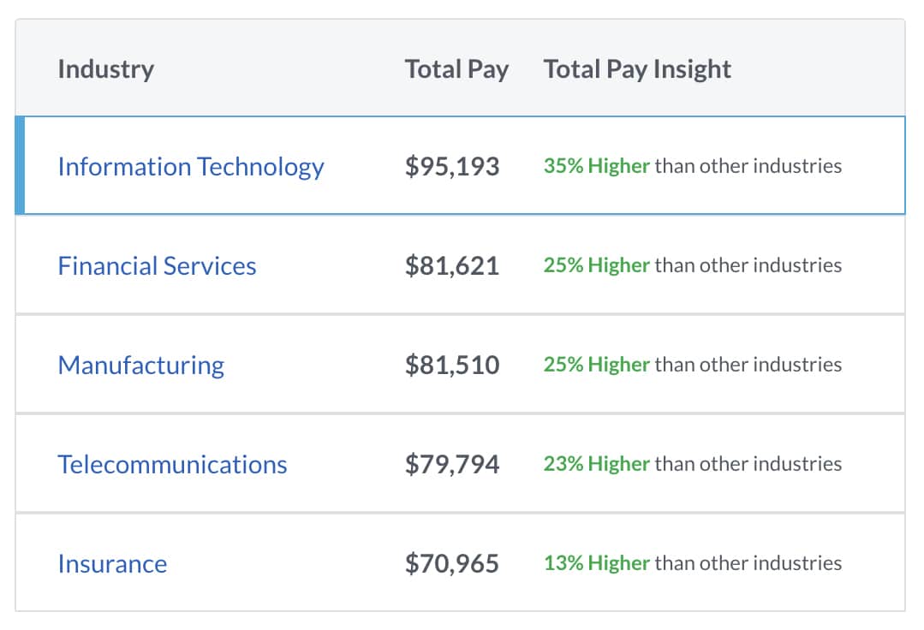Click the Industry column header
The image size is (924, 630).
(x=105, y=69)
